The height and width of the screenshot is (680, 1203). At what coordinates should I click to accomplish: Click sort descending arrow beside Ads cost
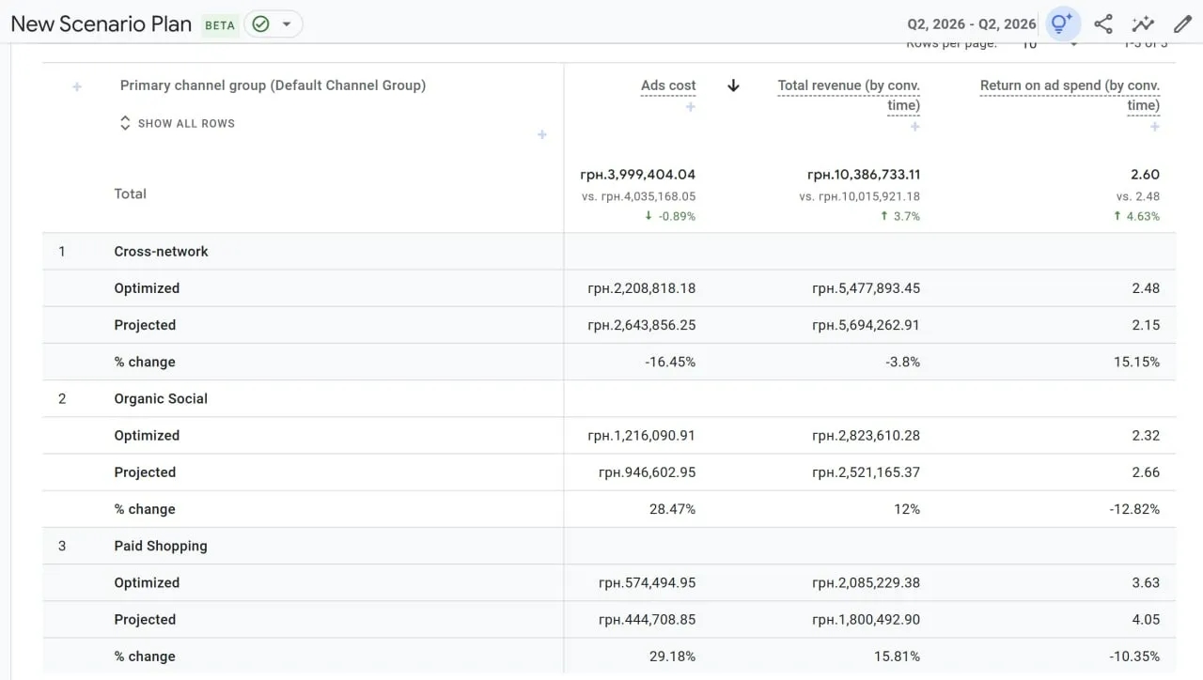click(733, 85)
